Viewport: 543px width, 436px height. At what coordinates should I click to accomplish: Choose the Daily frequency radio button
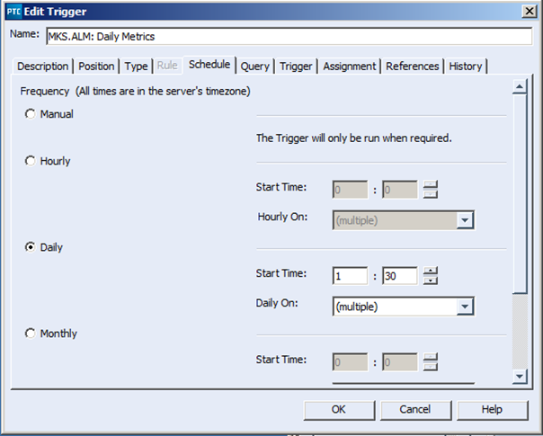[31, 247]
